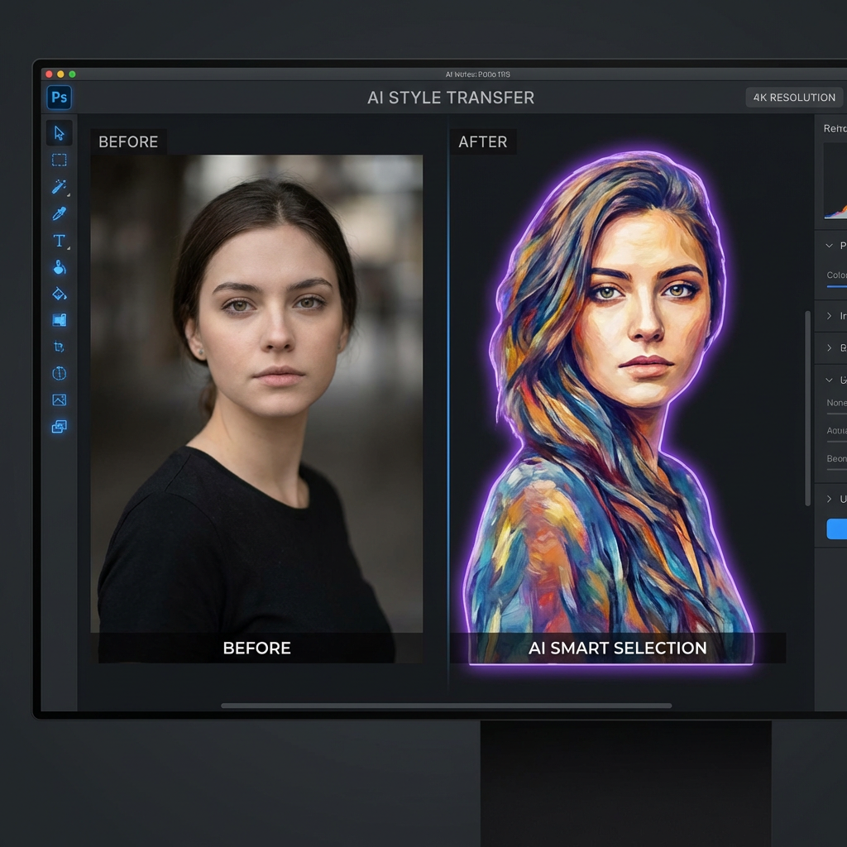
Task: Select the Crop tool
Action: (x=59, y=347)
